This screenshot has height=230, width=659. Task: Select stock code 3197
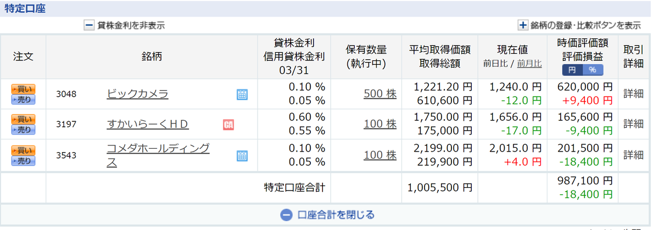pyautogui.click(x=66, y=125)
